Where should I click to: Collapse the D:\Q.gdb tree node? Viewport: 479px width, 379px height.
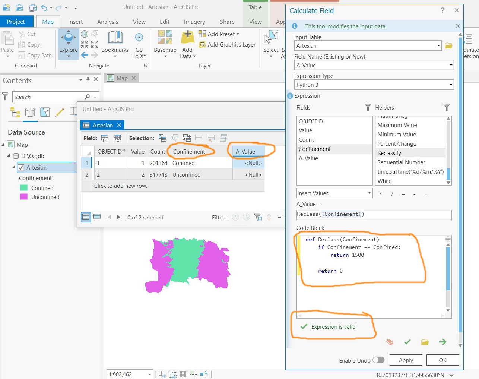8,156
